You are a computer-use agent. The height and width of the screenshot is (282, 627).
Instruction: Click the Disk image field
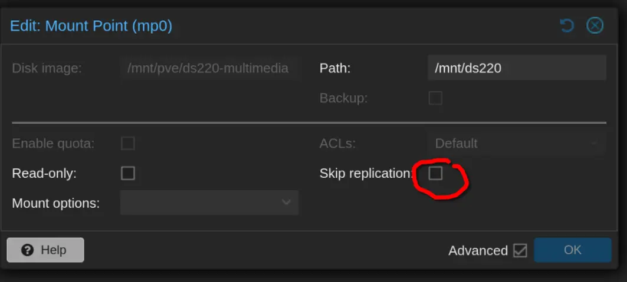pos(209,68)
